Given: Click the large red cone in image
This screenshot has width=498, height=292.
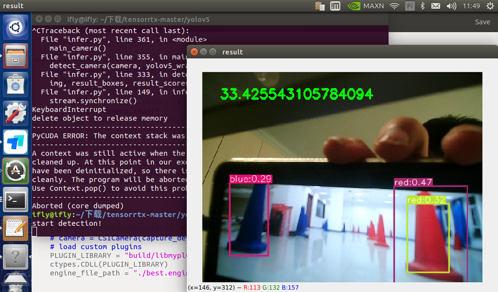Looking at the screenshot, I should [429, 235].
